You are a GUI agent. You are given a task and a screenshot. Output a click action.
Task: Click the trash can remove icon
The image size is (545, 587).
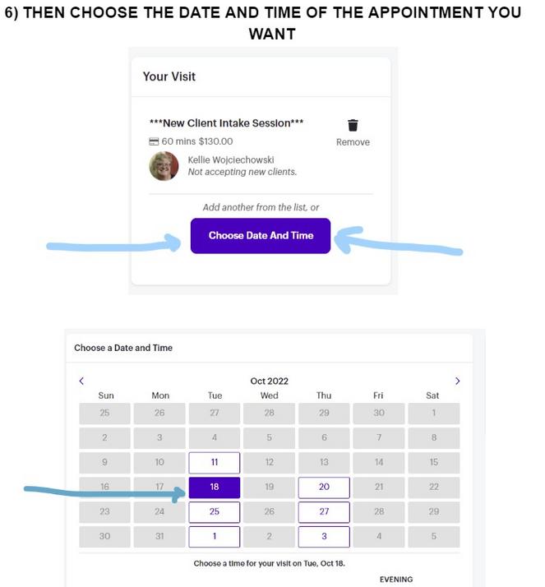click(353, 125)
